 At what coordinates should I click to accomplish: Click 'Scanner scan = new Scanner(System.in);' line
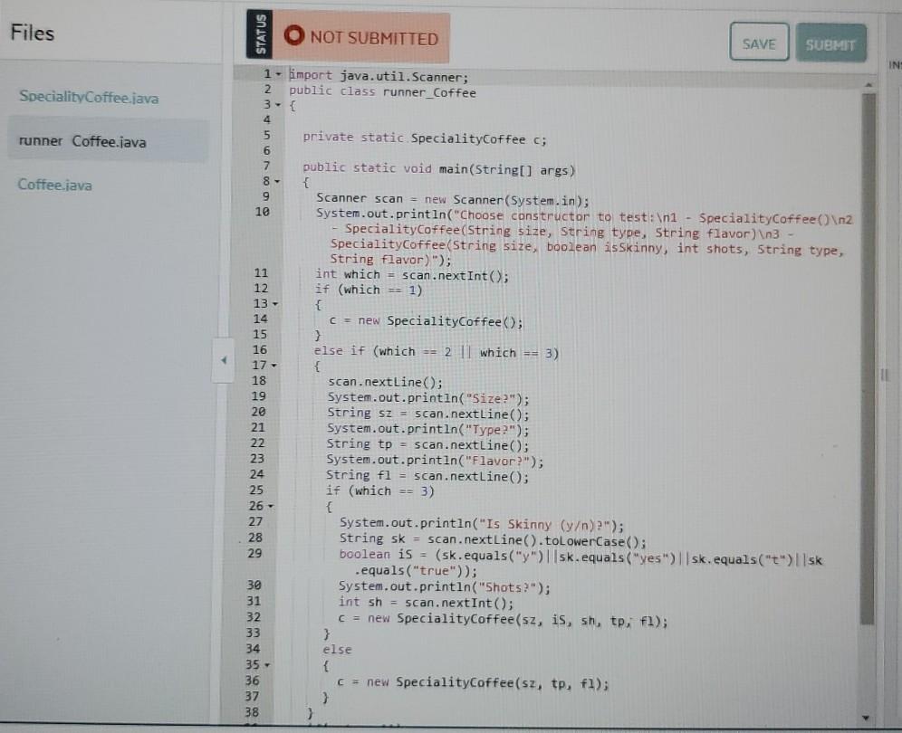[x=453, y=199]
